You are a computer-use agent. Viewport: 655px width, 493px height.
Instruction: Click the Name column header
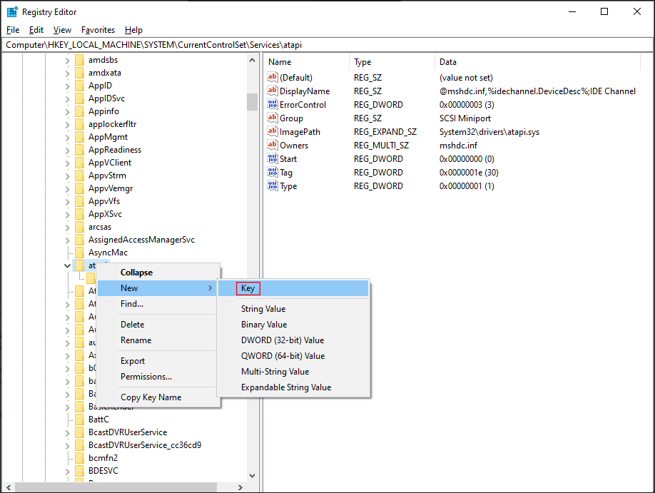307,62
